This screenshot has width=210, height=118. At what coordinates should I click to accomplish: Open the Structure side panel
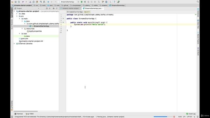tap(12, 24)
